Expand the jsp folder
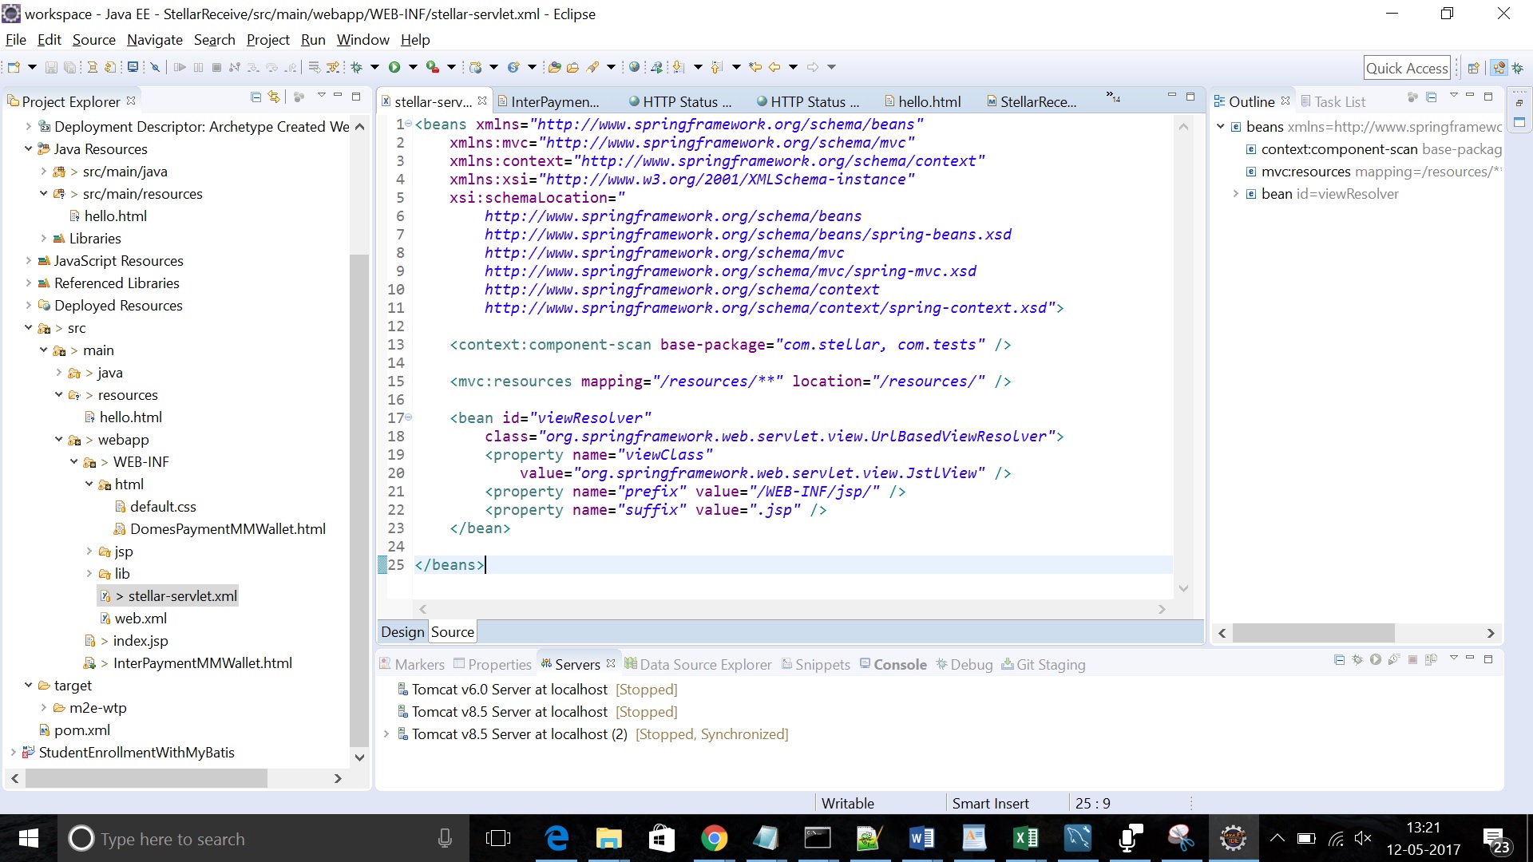This screenshot has height=862, width=1533. click(89, 552)
